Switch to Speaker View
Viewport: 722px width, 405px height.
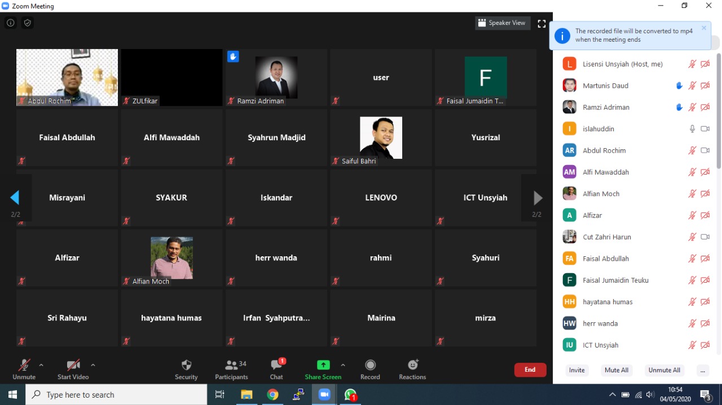click(502, 23)
